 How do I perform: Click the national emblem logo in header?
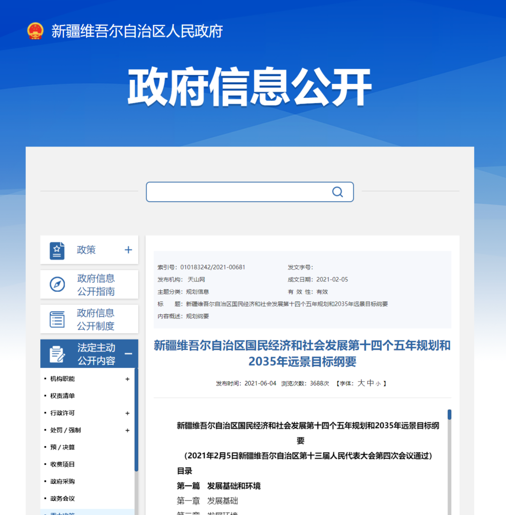pyautogui.click(x=35, y=31)
